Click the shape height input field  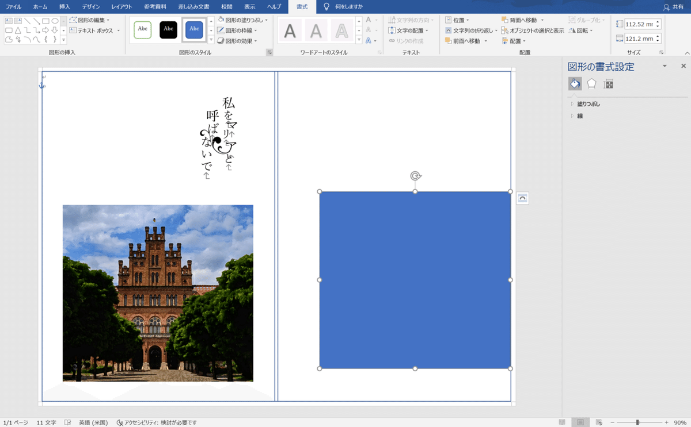[639, 24]
